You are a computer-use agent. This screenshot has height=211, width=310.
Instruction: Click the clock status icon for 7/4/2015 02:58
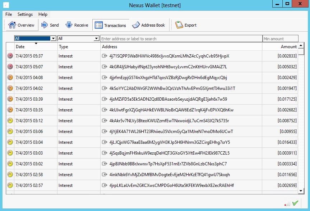[x=10, y=174]
